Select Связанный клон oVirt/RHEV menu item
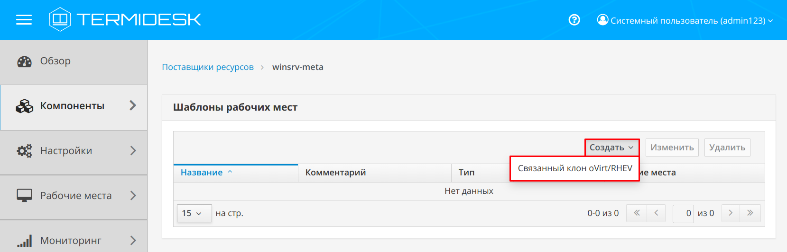This screenshot has width=787, height=252. click(x=574, y=168)
